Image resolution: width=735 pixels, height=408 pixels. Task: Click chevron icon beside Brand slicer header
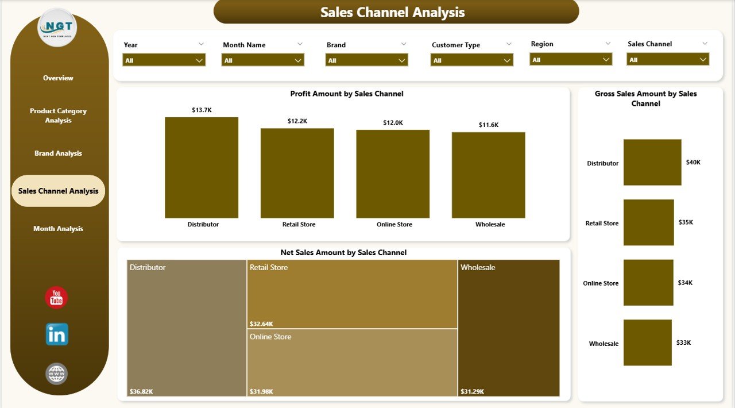click(404, 44)
